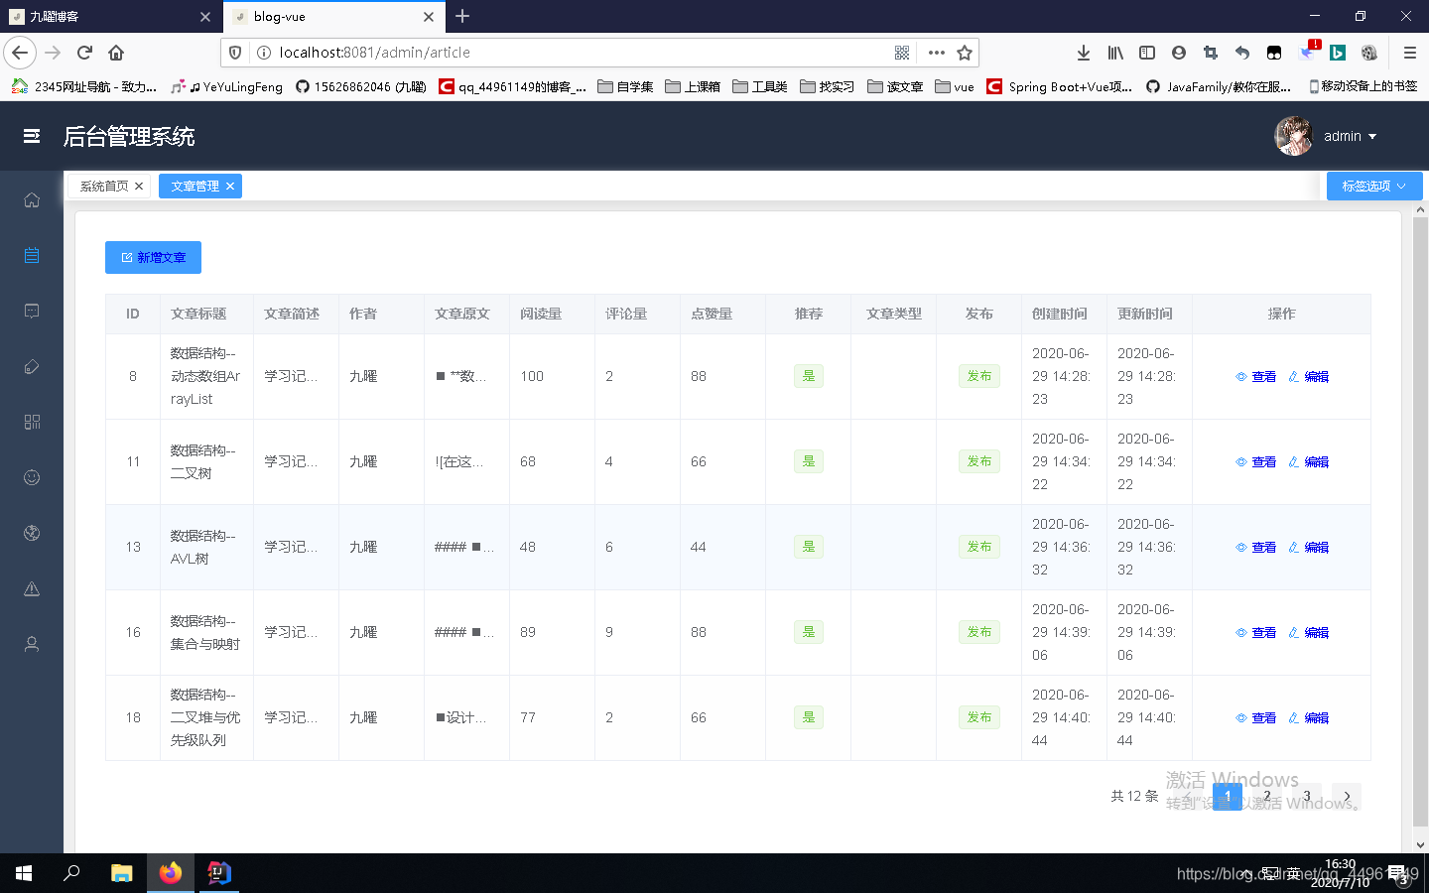
Task: Reload the page
Action: (84, 53)
